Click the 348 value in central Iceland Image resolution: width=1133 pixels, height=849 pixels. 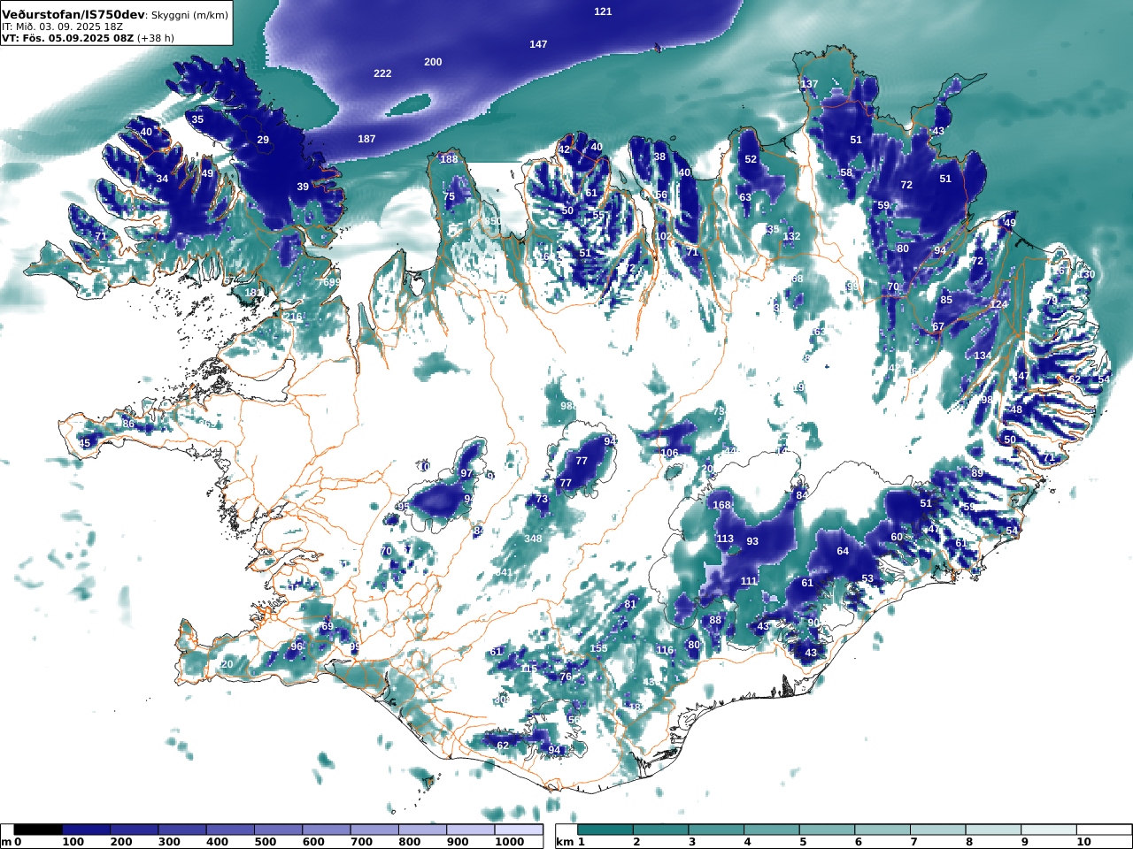[x=533, y=539]
